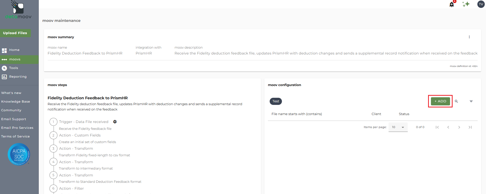Click the Test chip
The image size is (486, 194).
276,101
